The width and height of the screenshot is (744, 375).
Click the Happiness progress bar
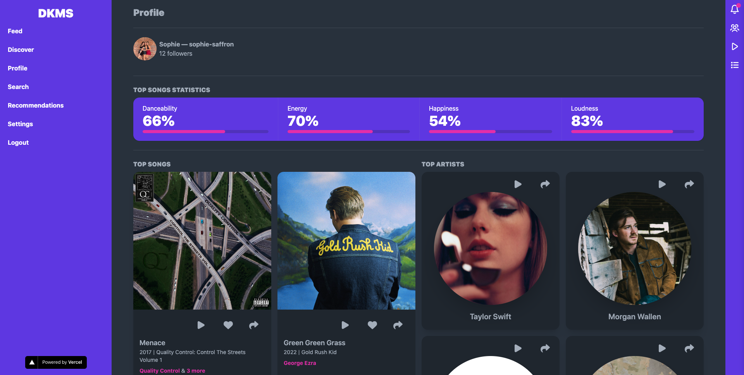491,132
